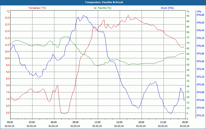The width and height of the screenshot is (206, 129).
Task: Click the 03:00 time axis label
Action: point(32,122)
